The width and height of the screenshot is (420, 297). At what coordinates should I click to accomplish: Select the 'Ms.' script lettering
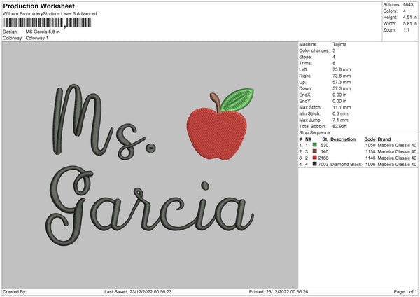[x=103, y=121]
